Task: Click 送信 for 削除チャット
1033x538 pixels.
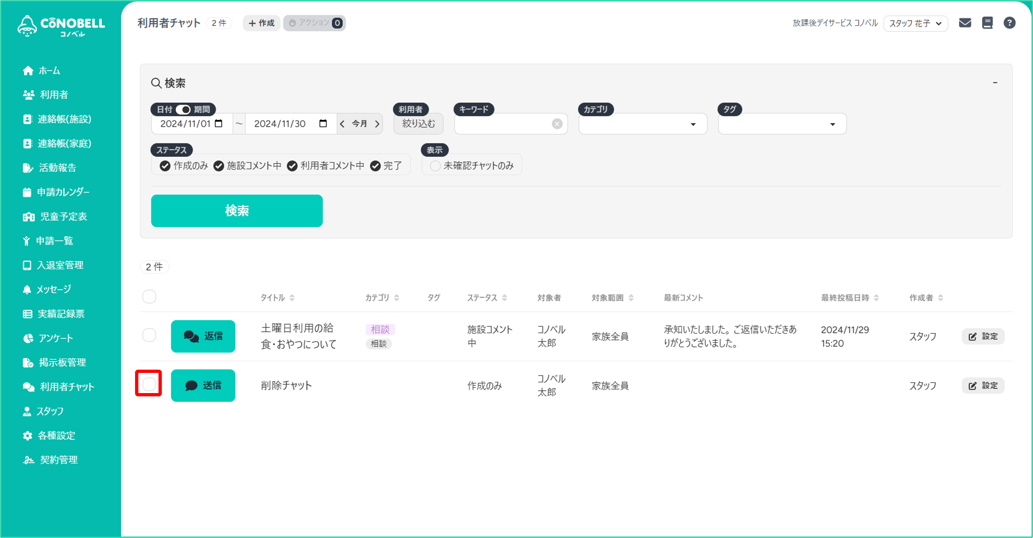Action: tap(203, 385)
